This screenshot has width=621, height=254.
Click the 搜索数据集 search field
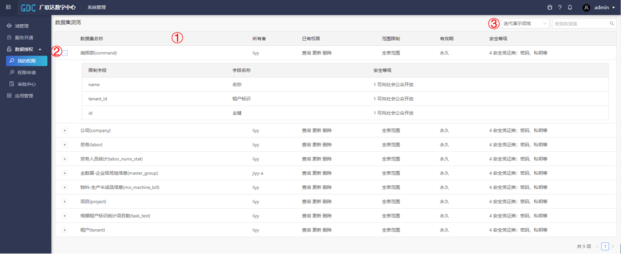[580, 23]
